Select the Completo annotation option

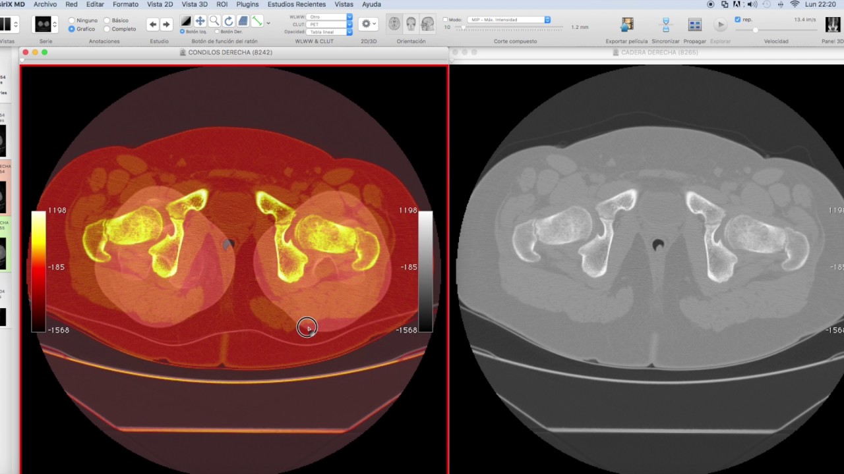(x=107, y=29)
